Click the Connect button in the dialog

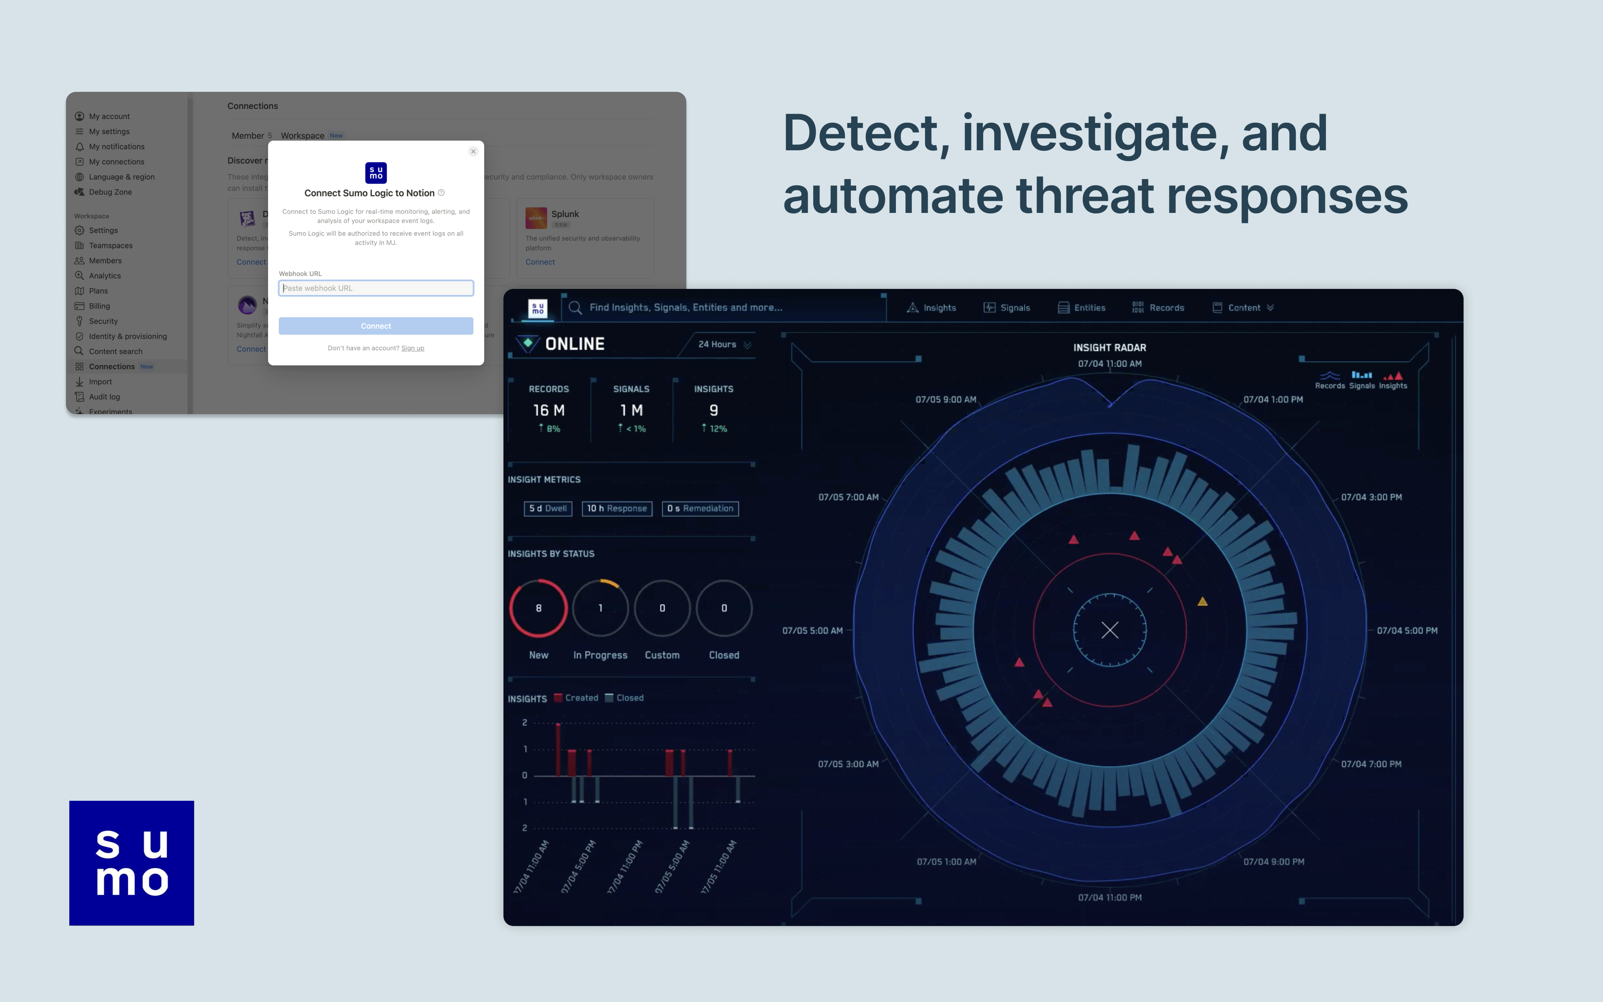tap(376, 326)
